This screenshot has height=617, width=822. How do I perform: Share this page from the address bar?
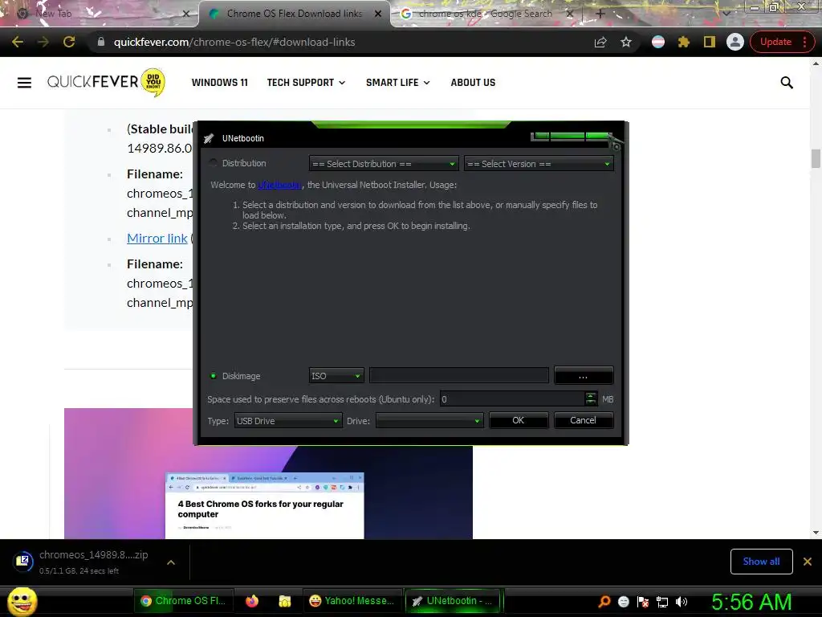pyautogui.click(x=600, y=42)
